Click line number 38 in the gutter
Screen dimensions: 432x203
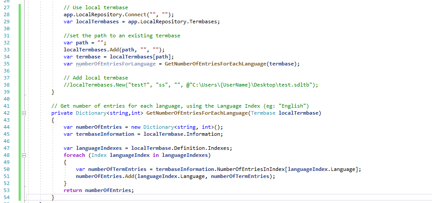click(x=6, y=85)
